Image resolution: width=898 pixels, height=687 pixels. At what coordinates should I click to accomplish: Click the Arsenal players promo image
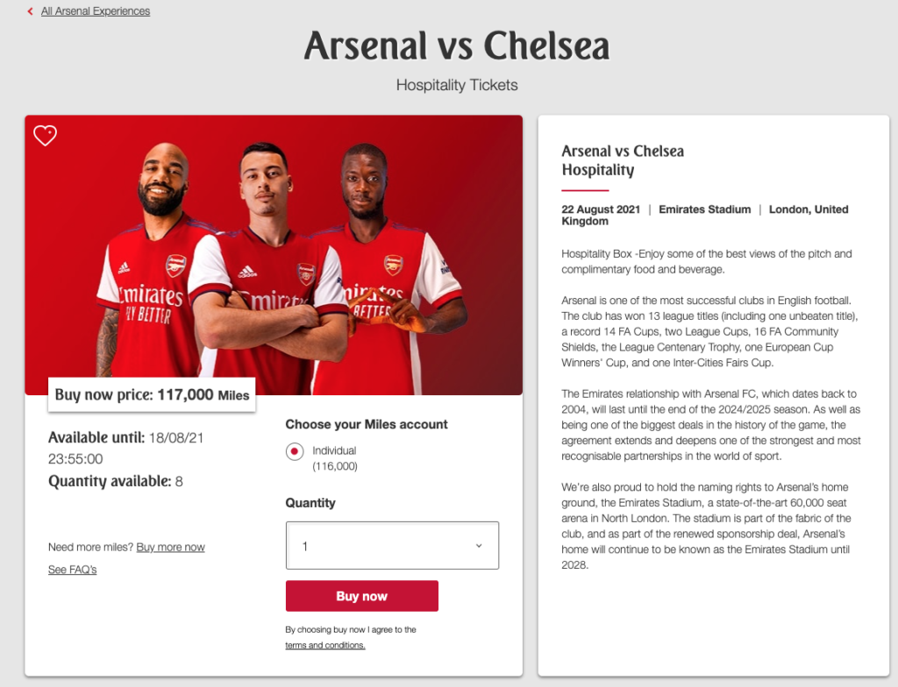[274, 255]
